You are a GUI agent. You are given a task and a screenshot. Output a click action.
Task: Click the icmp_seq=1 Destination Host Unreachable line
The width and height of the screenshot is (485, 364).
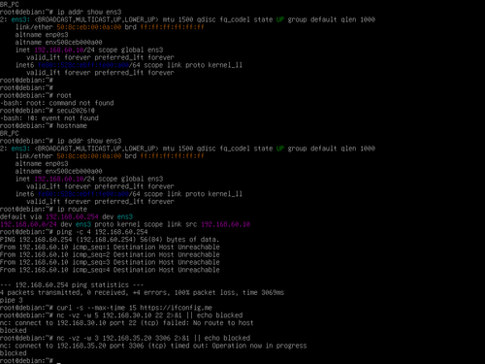tap(110, 248)
